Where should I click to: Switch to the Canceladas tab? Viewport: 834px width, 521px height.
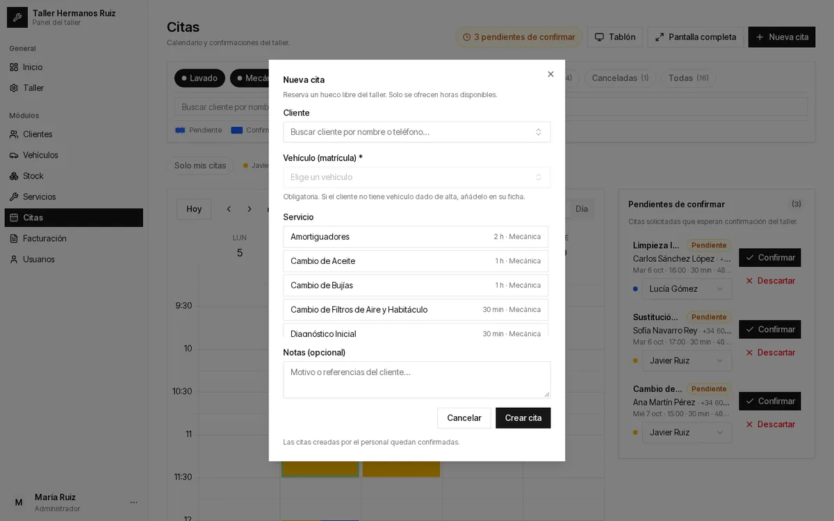coord(620,78)
